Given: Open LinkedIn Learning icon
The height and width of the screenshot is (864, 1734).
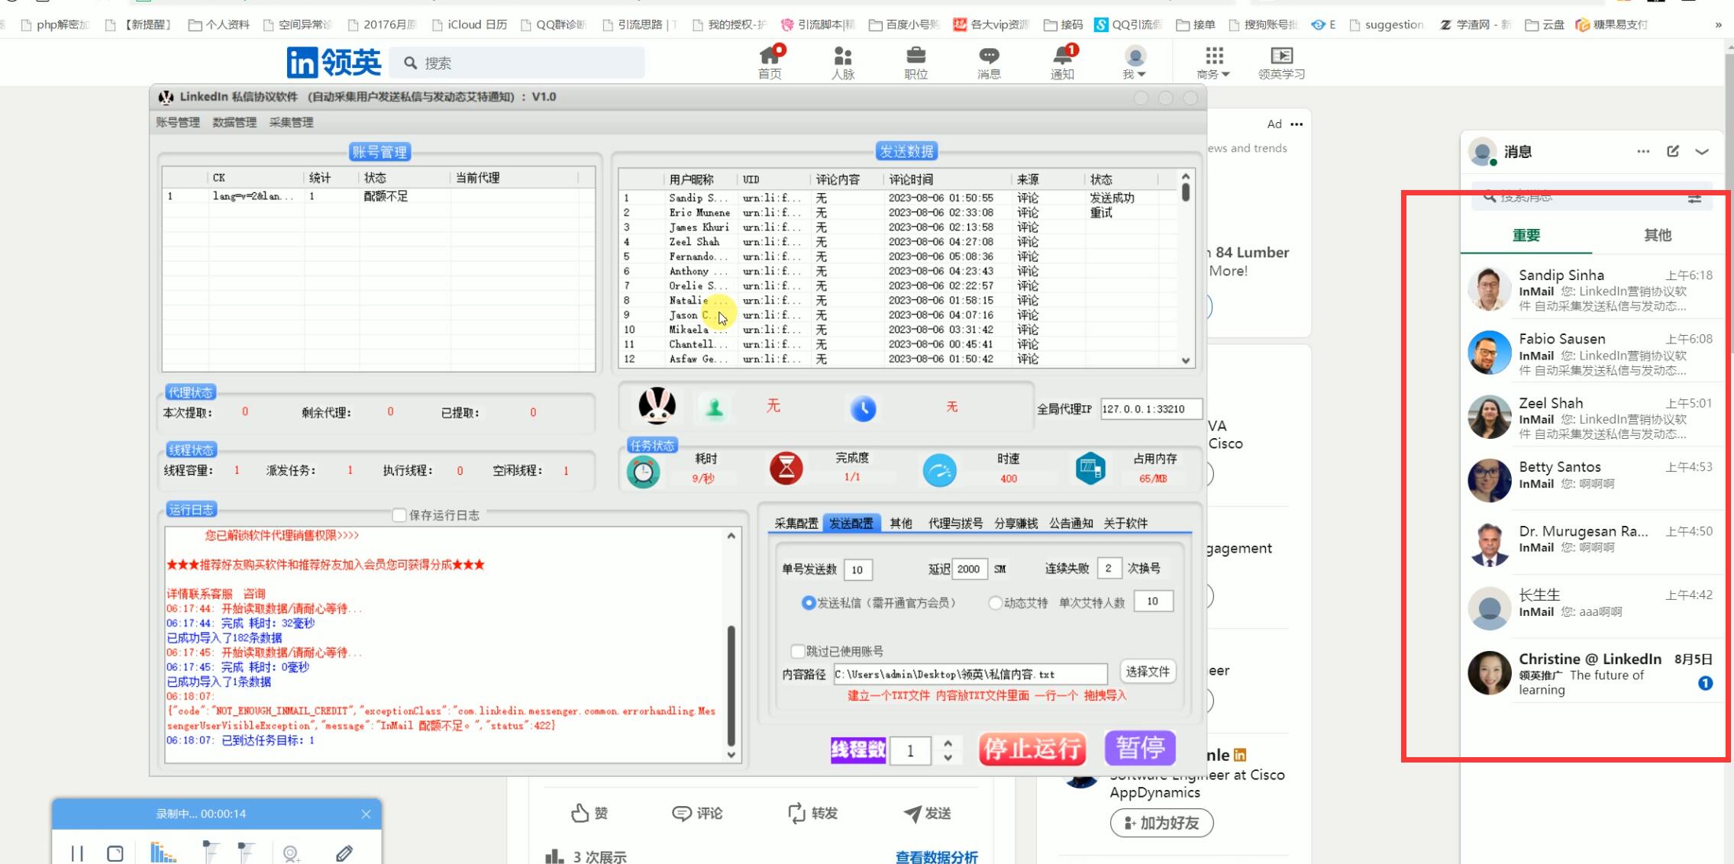Looking at the screenshot, I should pyautogui.click(x=1281, y=56).
